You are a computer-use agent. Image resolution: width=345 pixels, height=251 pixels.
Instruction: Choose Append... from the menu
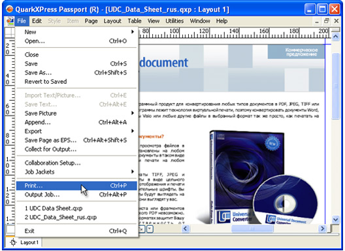[x=76, y=122]
